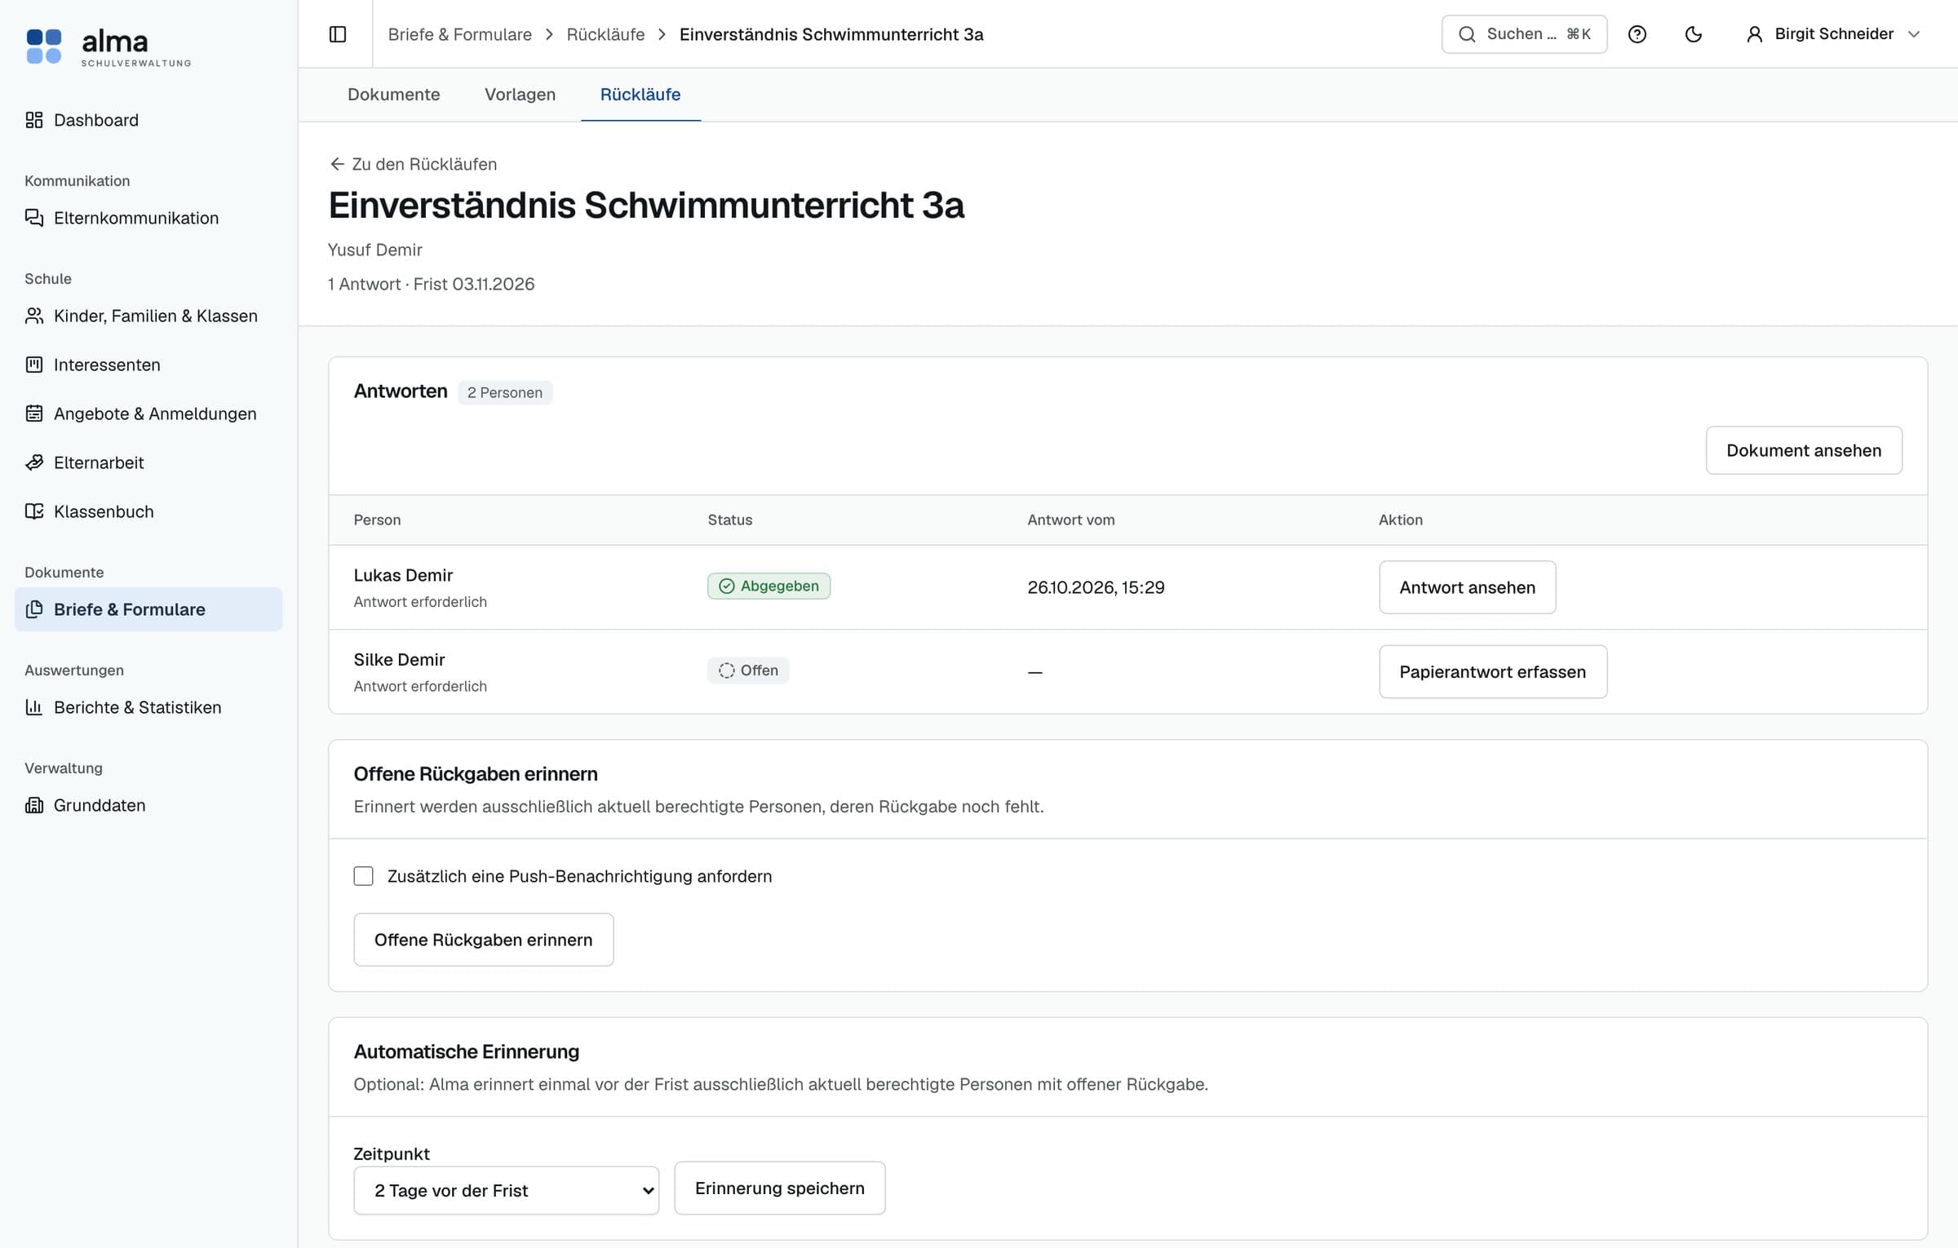Click the Elternkommunikation chat icon

(34, 218)
